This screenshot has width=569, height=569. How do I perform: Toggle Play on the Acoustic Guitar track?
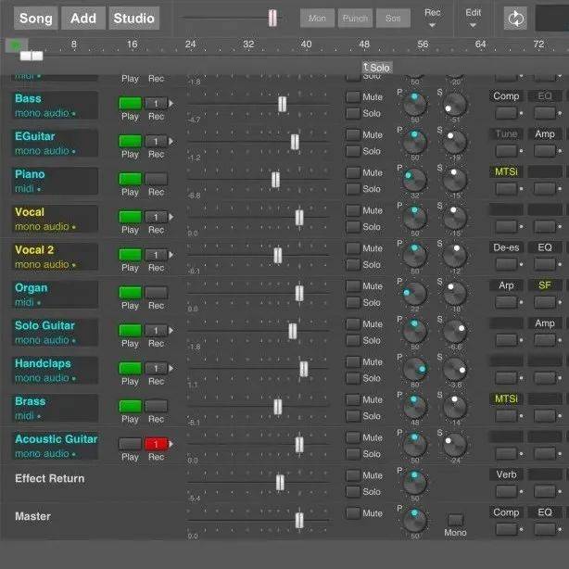coord(131,444)
